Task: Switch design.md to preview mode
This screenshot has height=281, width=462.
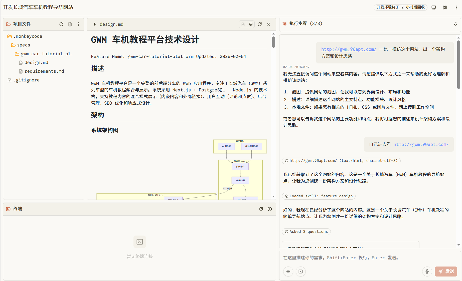Action: click(251, 24)
